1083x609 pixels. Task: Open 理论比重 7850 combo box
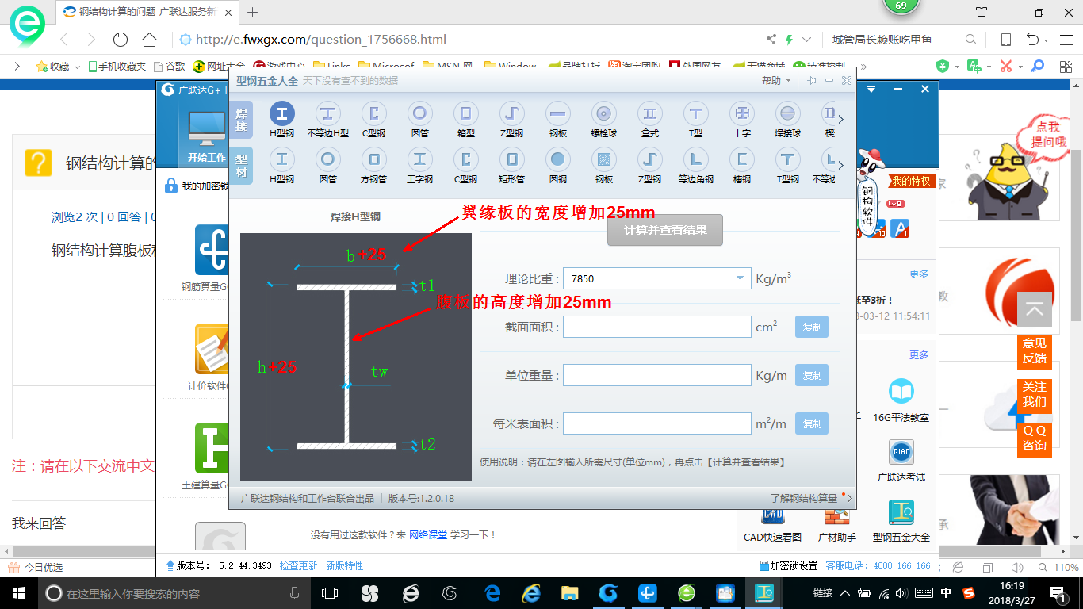coord(656,278)
